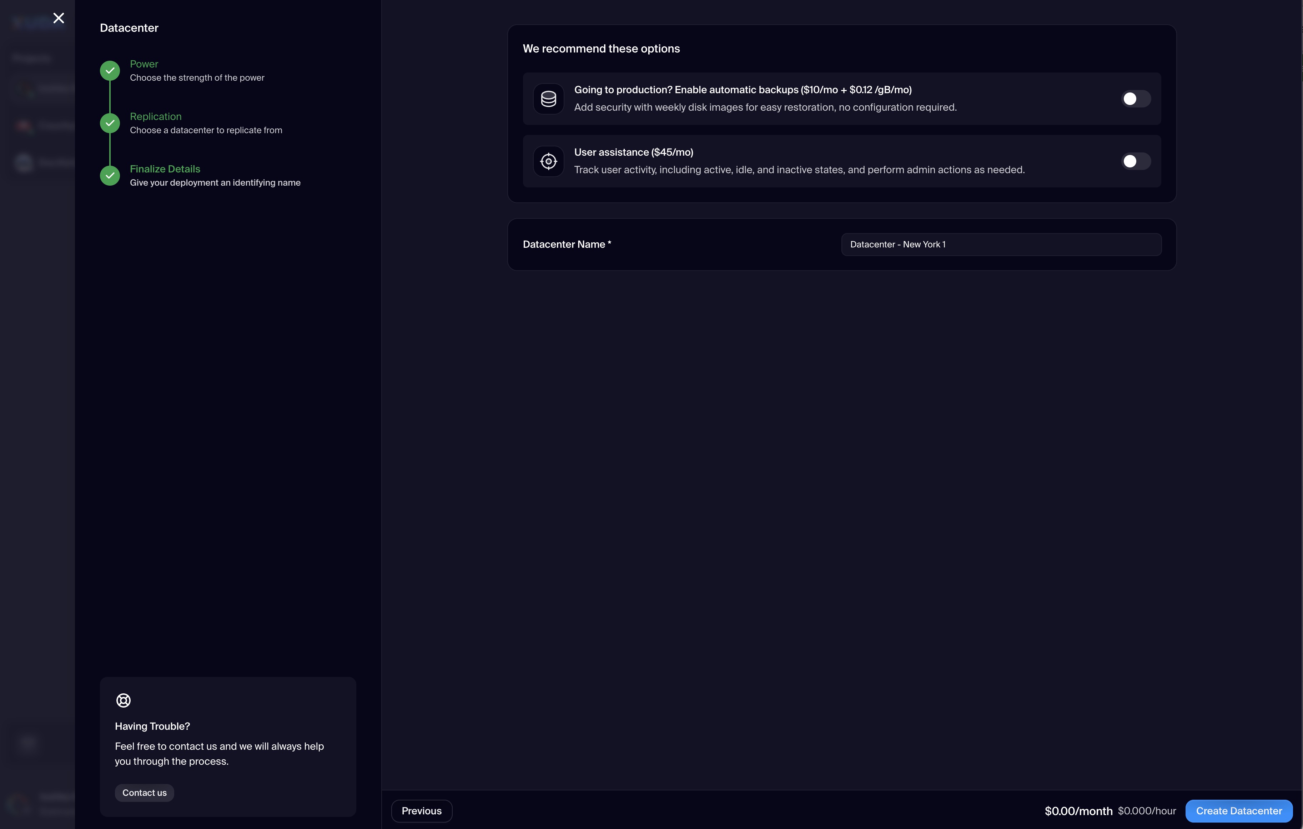Click the Power step green checkmark icon
This screenshot has width=1303, height=829.
pos(110,71)
